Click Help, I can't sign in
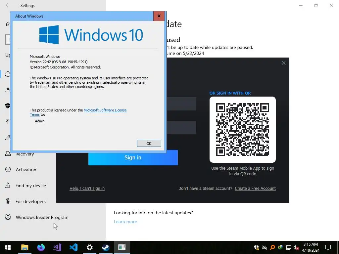 coord(87,188)
